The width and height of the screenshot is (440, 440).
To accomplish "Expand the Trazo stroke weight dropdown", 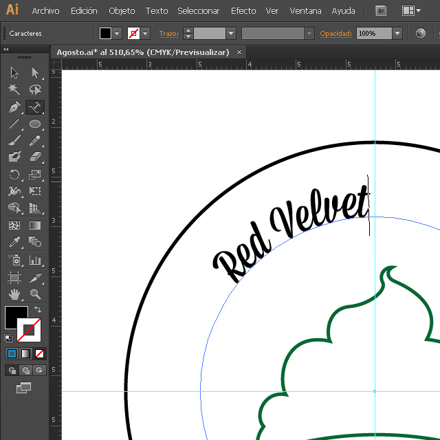I will (231, 34).
